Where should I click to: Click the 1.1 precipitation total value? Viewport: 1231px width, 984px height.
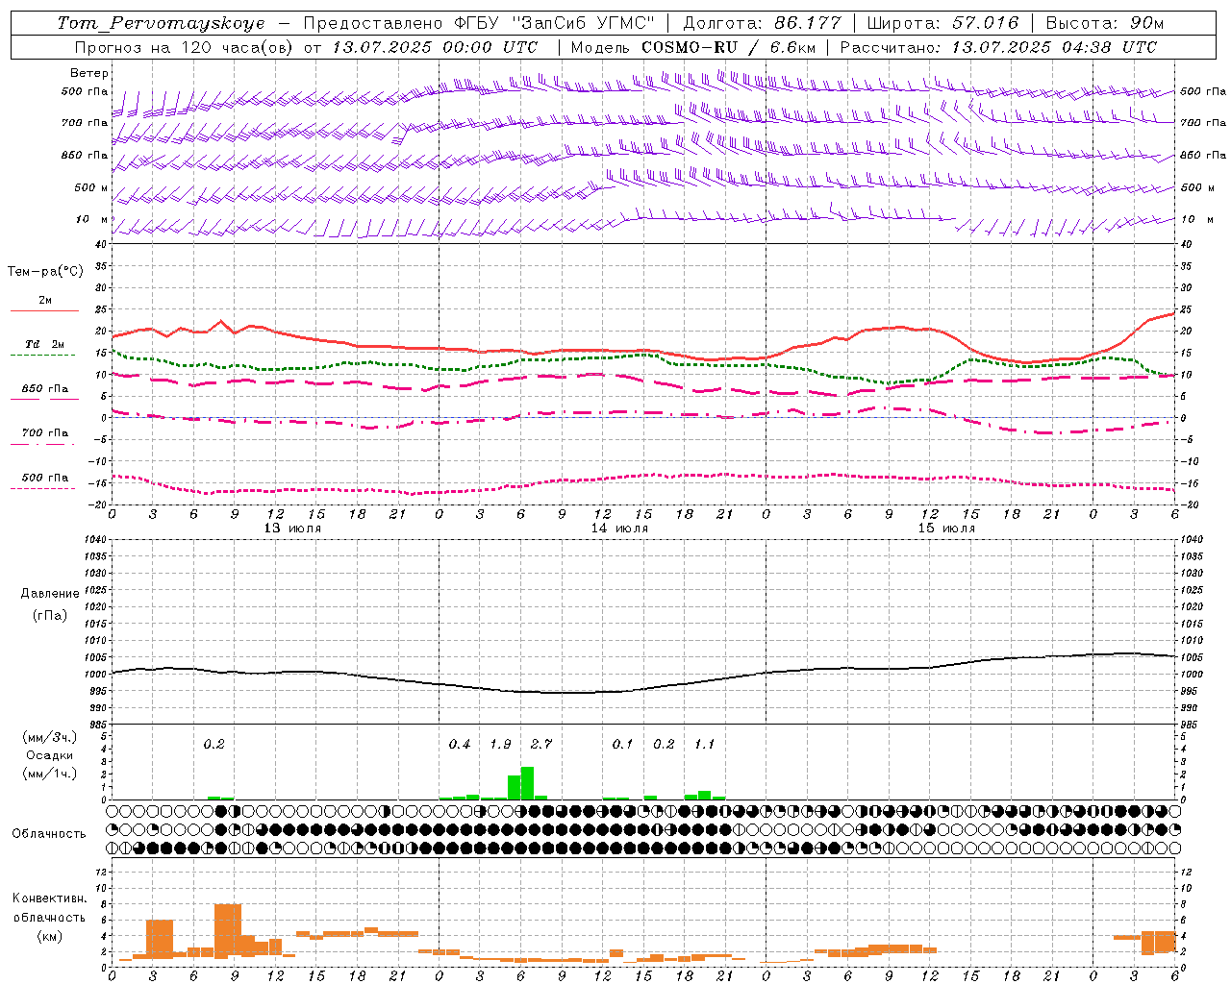[704, 745]
